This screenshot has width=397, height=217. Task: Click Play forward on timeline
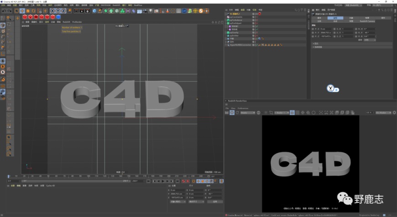pos(163,181)
